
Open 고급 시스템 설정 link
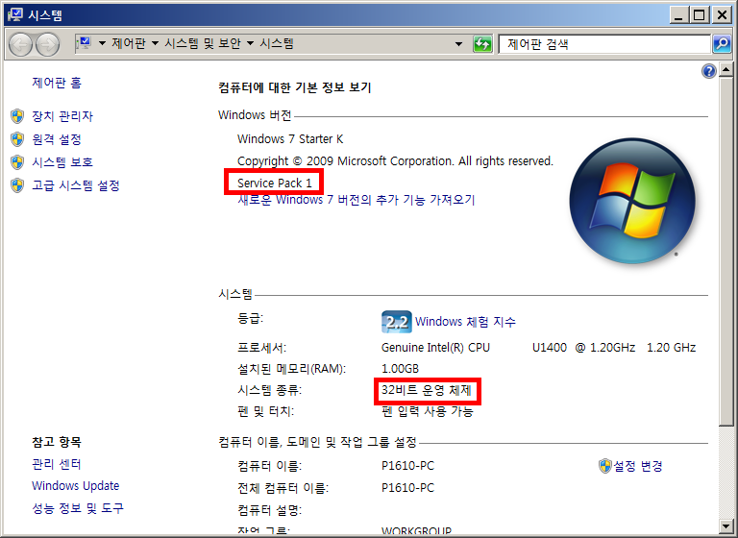coord(75,185)
